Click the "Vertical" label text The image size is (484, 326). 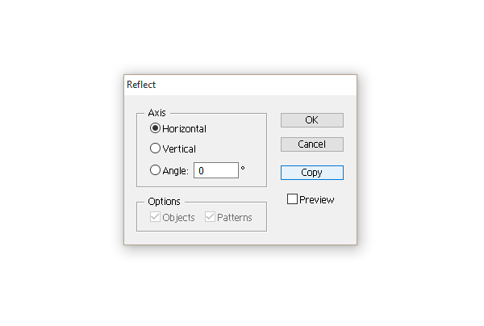click(179, 148)
